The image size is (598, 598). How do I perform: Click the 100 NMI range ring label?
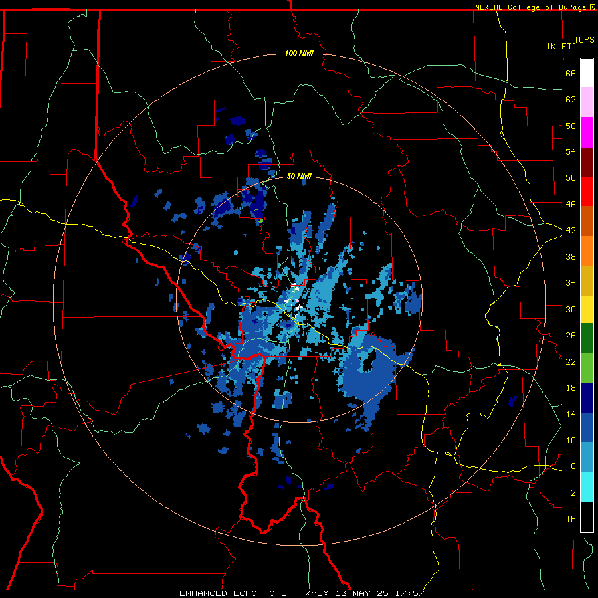tap(300, 53)
